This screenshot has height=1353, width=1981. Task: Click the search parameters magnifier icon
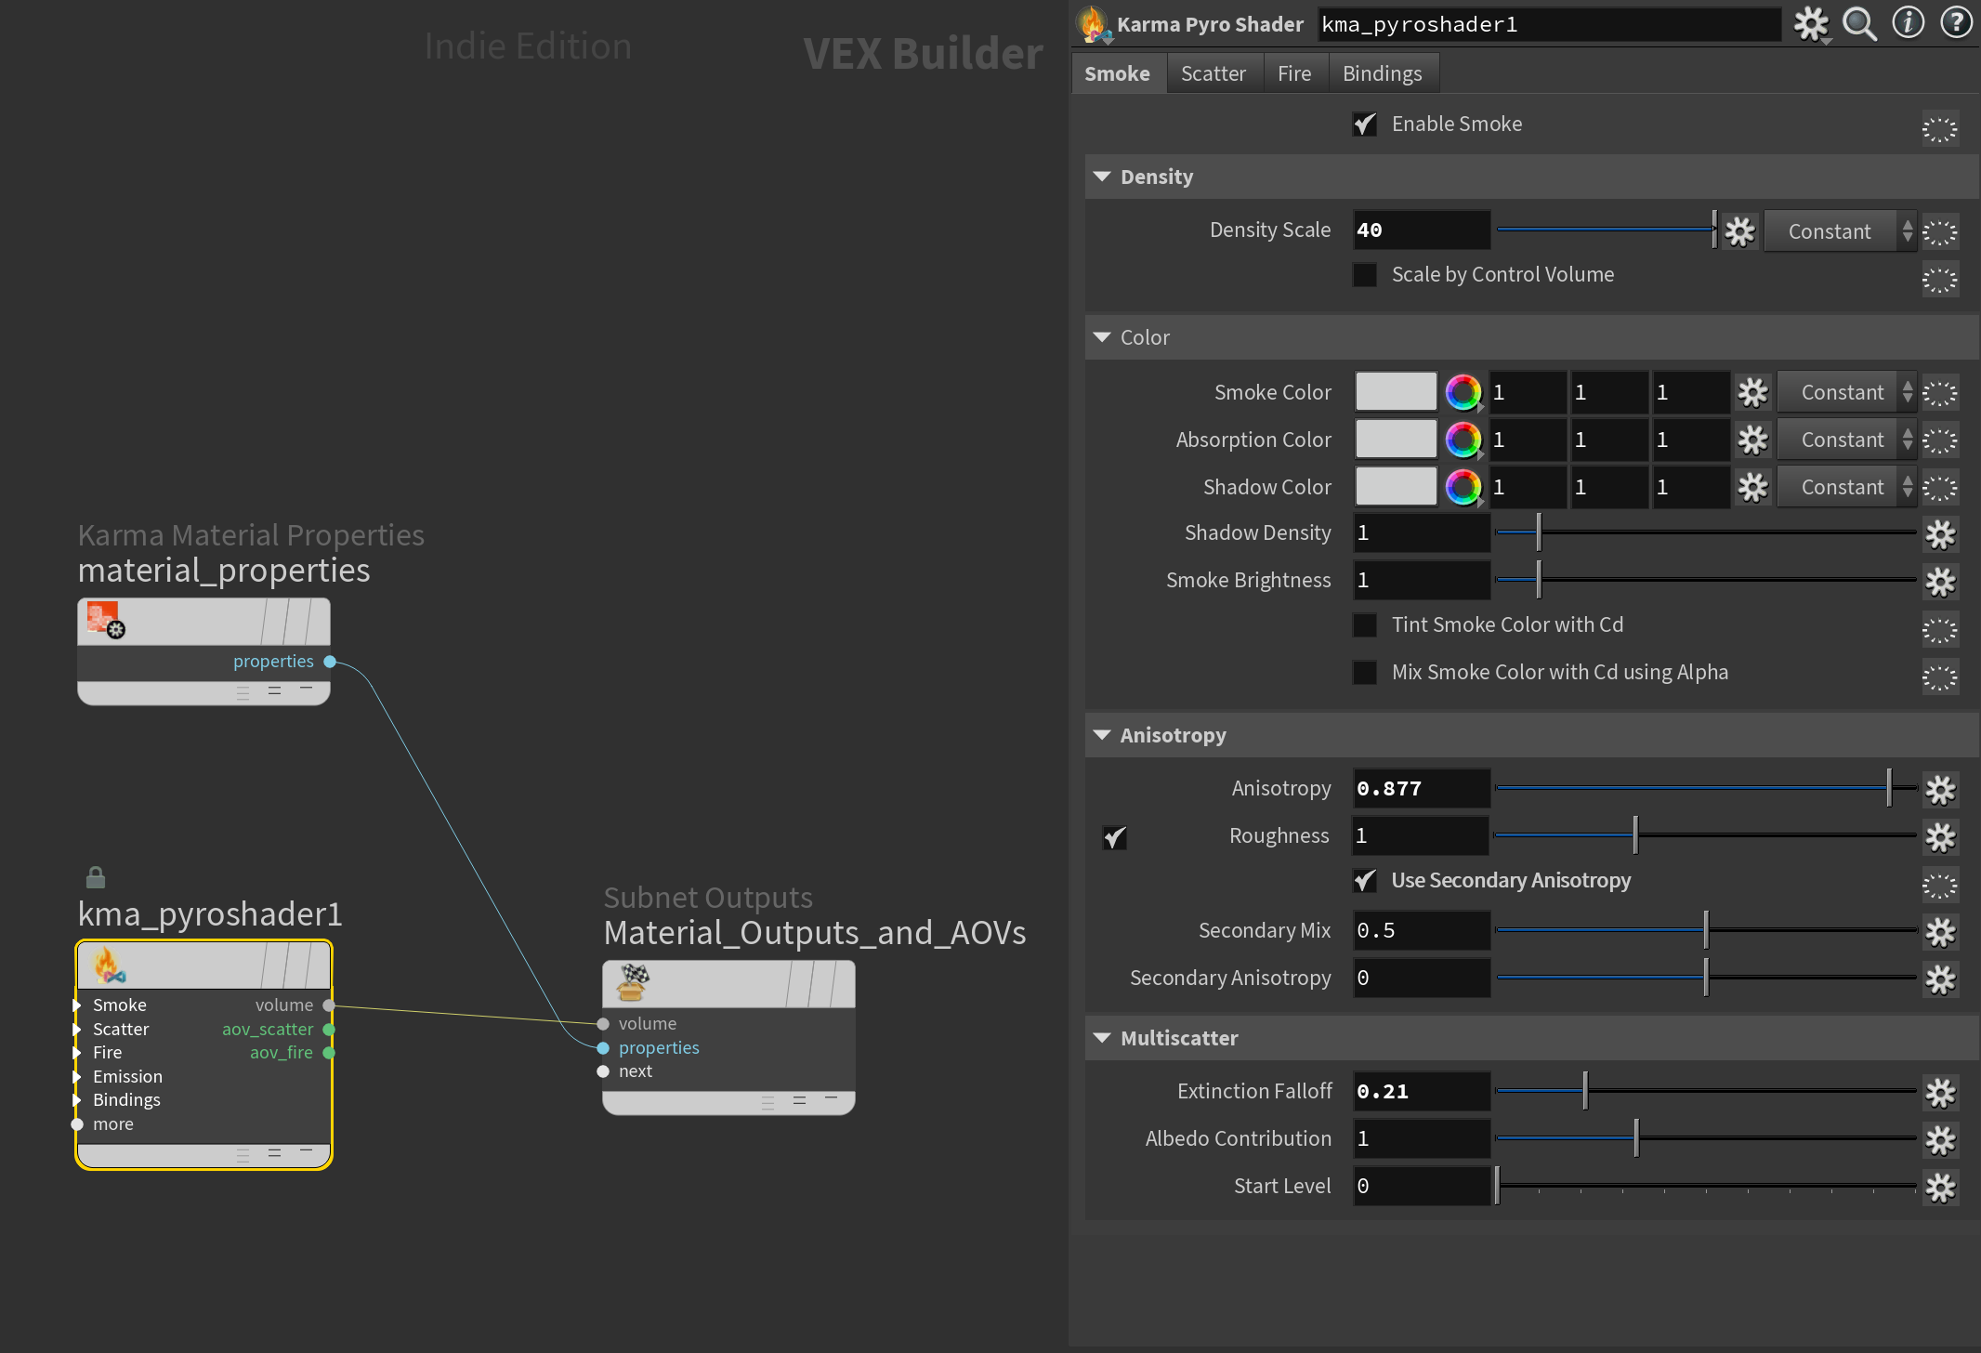click(1859, 24)
